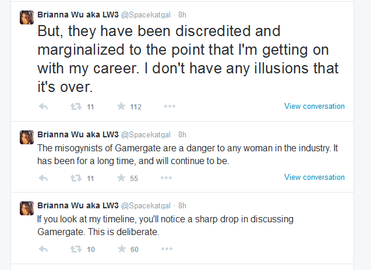Favorite the tweet with 112 stars
The height and width of the screenshot is (270, 371).
(x=121, y=106)
